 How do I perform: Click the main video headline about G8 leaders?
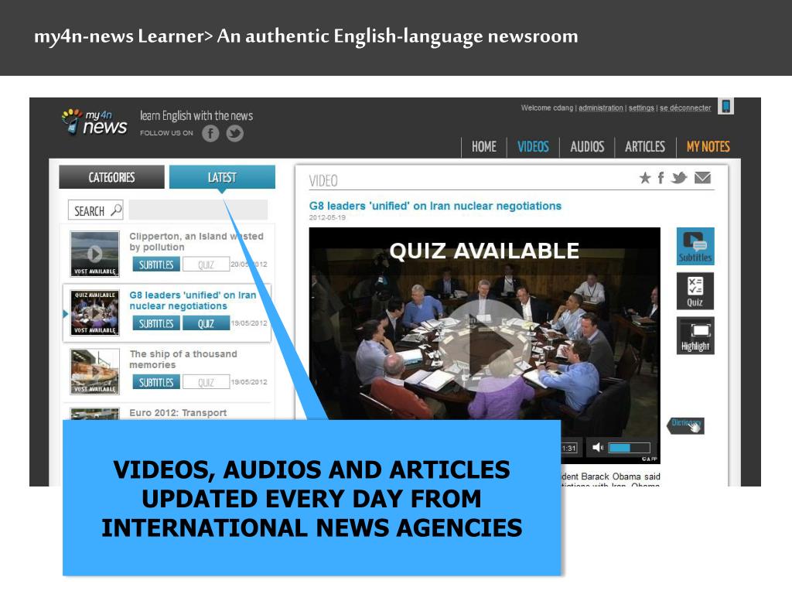click(435, 206)
